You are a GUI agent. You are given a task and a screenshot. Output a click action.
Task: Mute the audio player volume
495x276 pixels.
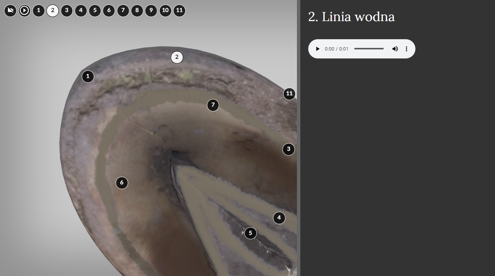click(x=395, y=49)
